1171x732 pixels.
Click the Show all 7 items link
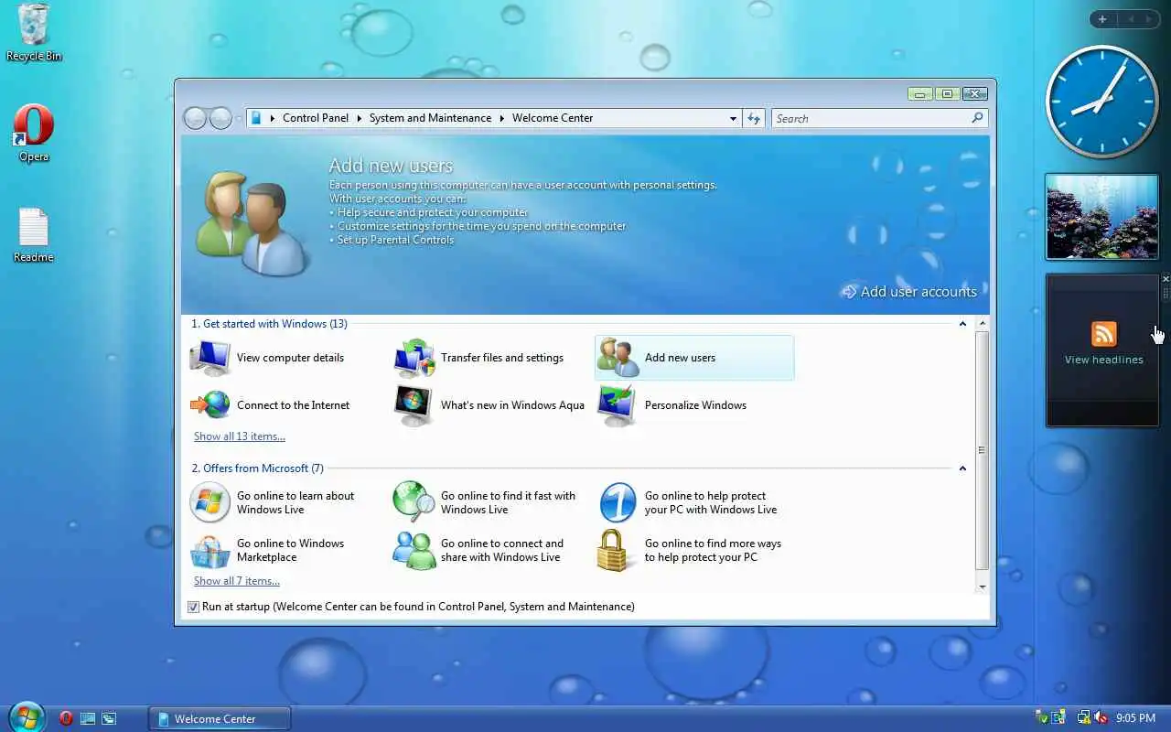point(237,581)
